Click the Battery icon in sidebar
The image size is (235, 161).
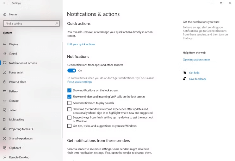5,91
